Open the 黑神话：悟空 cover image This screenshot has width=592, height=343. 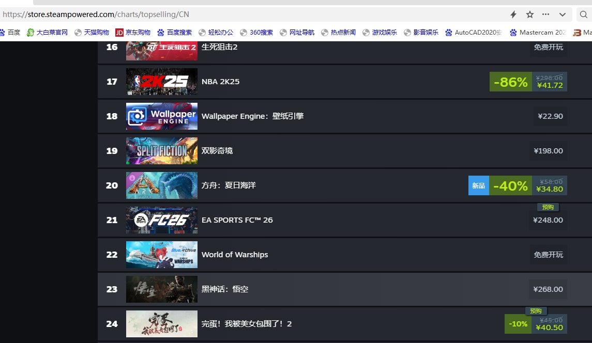tap(162, 289)
